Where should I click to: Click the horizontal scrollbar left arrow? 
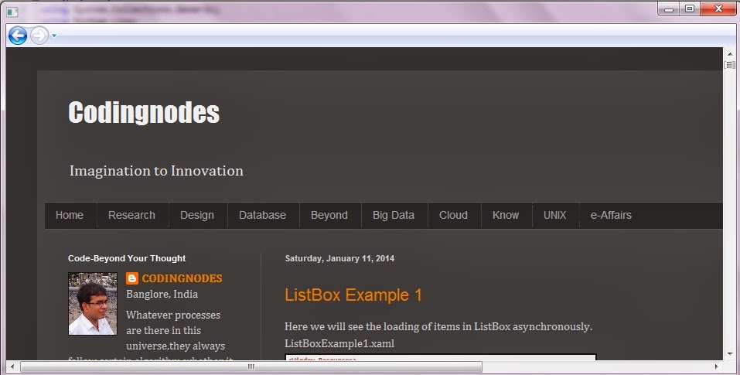[12, 366]
